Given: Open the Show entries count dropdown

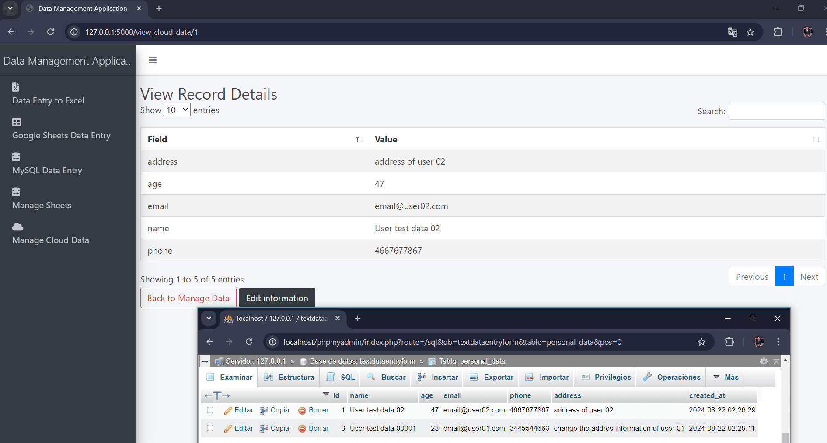Looking at the screenshot, I should (177, 110).
